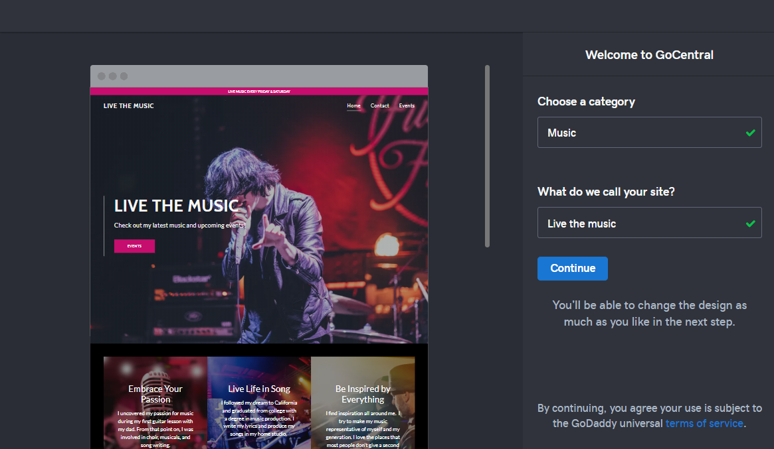Screen dimensions: 774x449
Task: Click the green checkmark in the site name field
Action: point(750,224)
